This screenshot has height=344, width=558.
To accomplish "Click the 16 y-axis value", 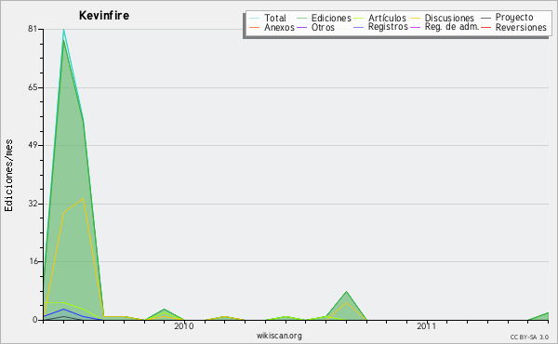I will pyautogui.click(x=33, y=261).
